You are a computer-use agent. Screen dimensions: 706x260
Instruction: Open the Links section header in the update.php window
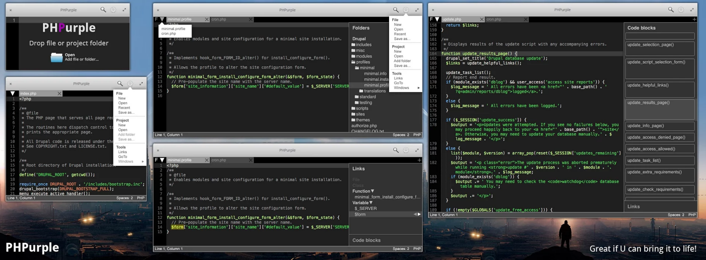(634, 206)
